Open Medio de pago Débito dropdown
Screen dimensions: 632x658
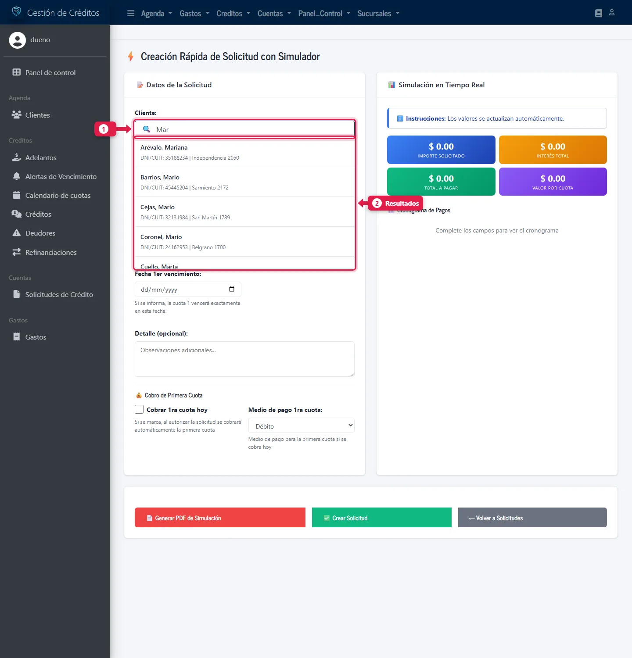pos(301,426)
